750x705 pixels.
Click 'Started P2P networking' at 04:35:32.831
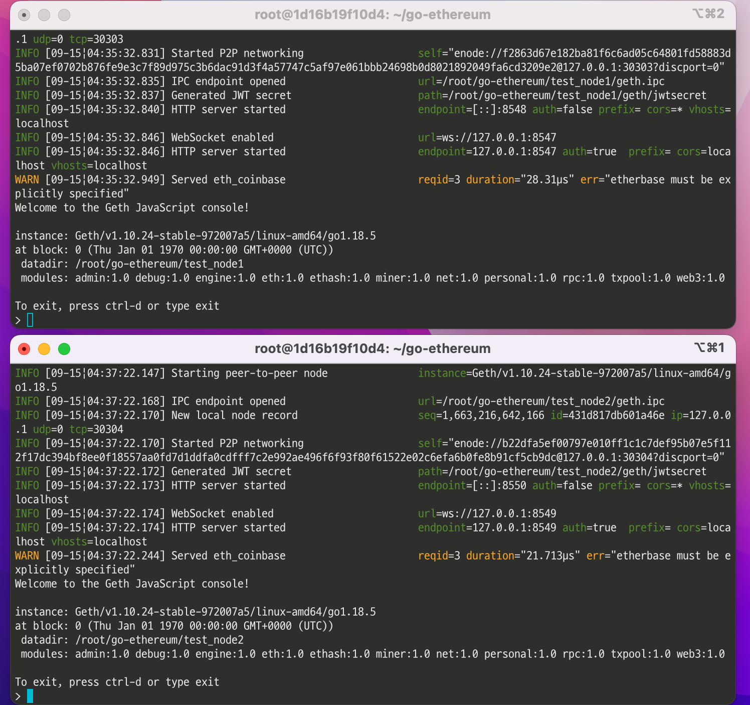coord(238,53)
